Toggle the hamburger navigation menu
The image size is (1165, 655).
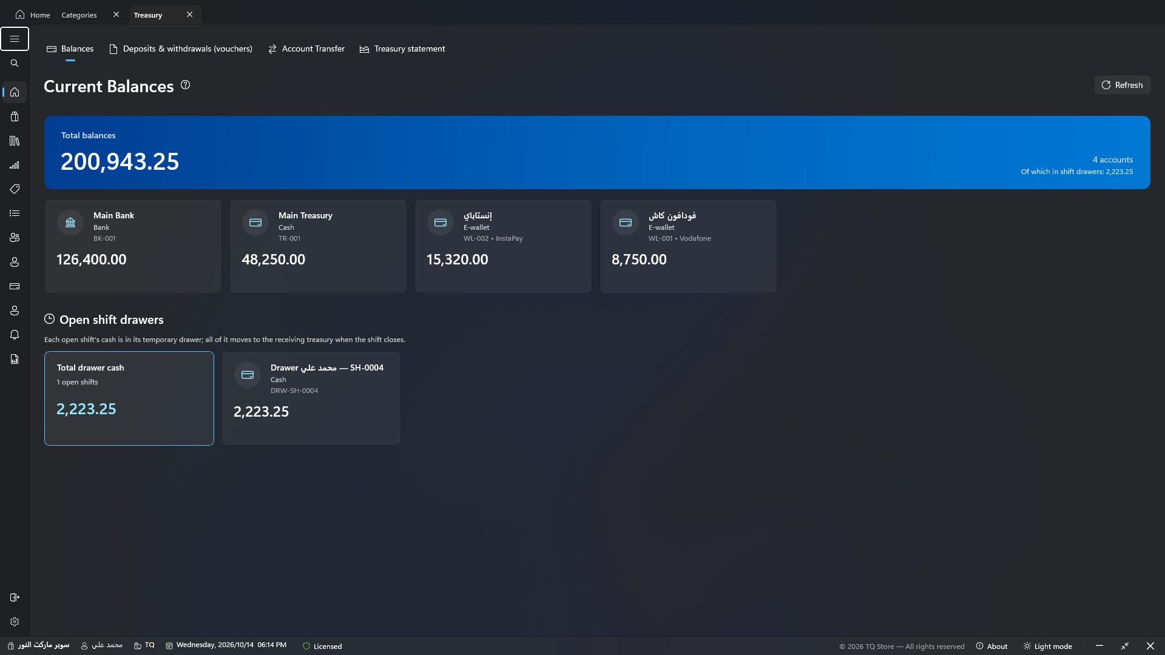click(x=15, y=39)
